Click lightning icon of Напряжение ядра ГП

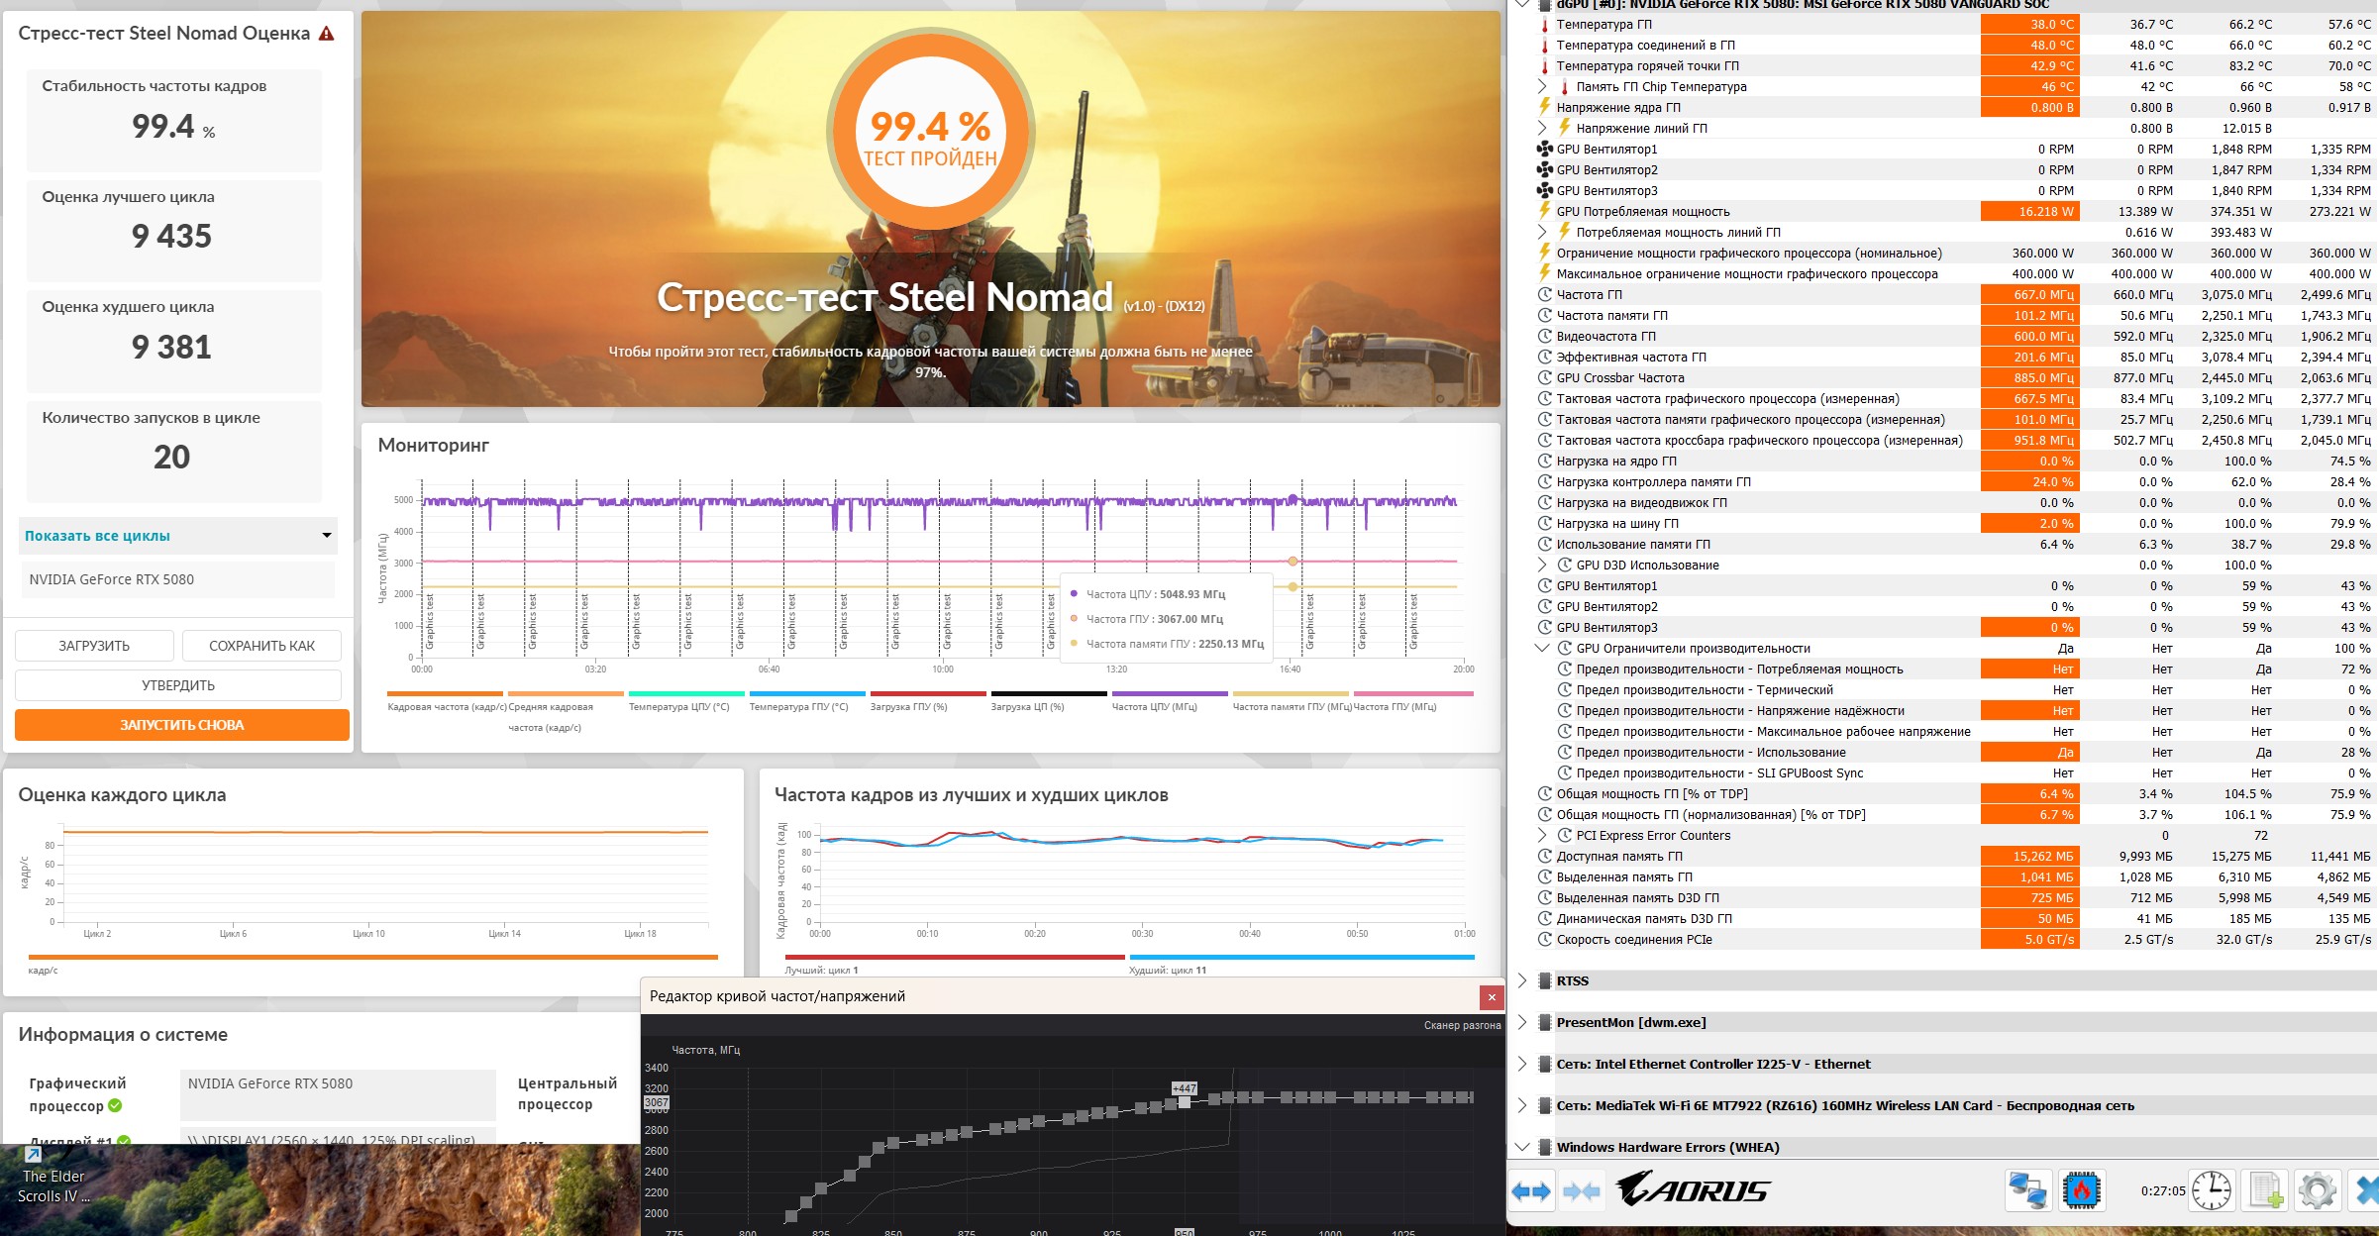tap(1544, 108)
